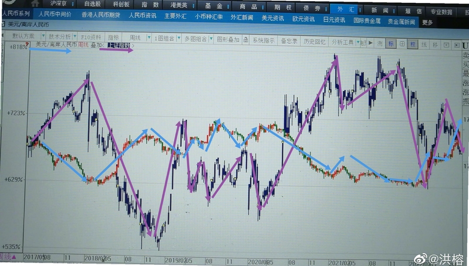Open the dotted menu beside 债券
The height and width of the screenshot is (266, 469).
pyautogui.click(x=326, y=9)
